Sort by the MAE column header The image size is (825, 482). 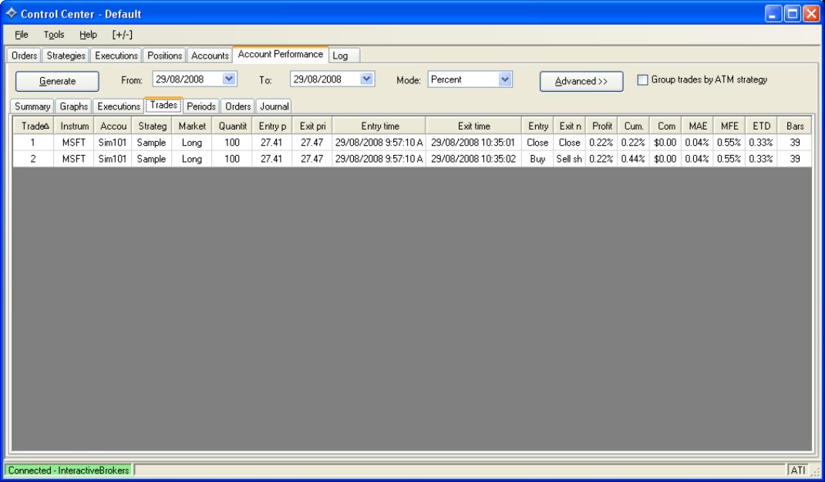coord(698,126)
